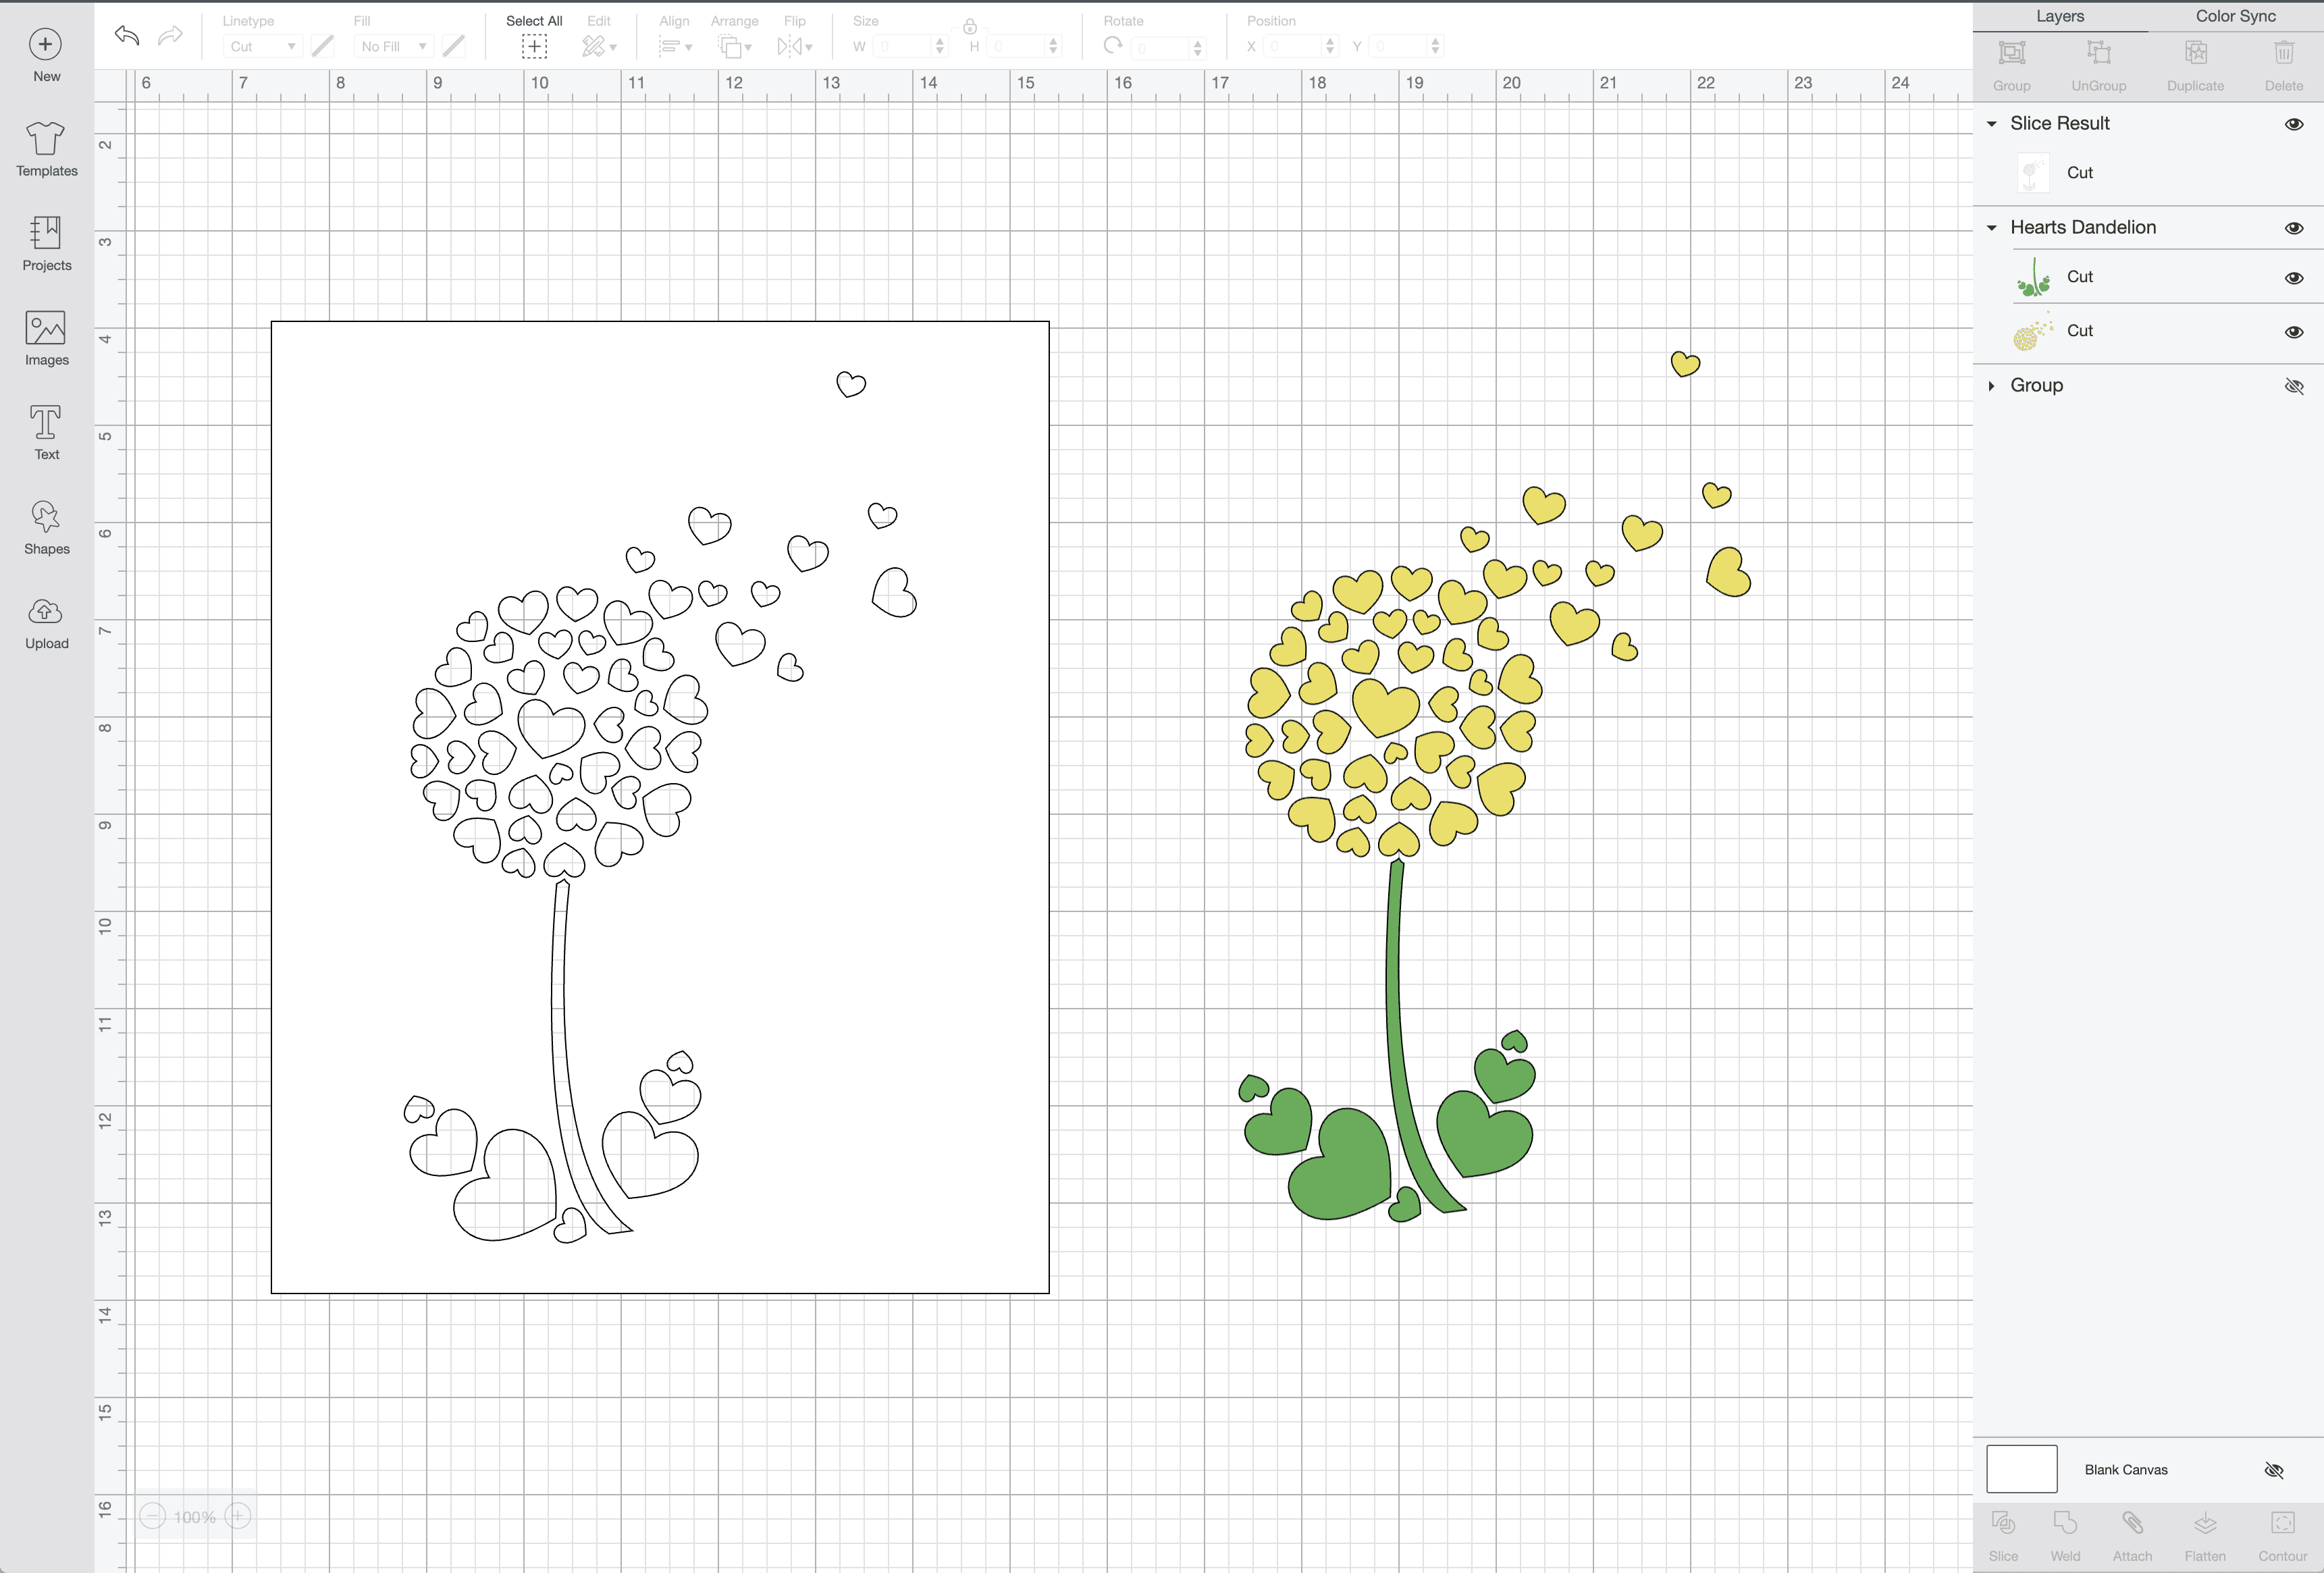Viewport: 2324px width, 1573px height.
Task: Switch to the Color Sync tab
Action: coord(2235,16)
